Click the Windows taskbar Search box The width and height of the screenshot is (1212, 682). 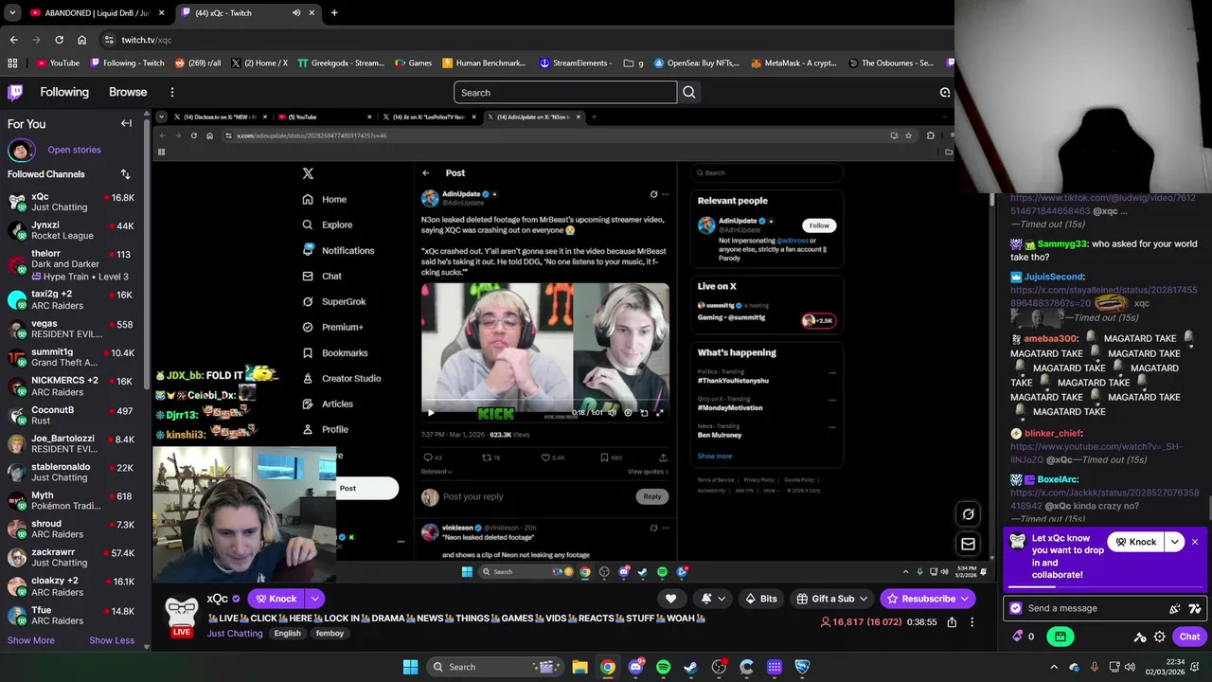[x=495, y=667]
